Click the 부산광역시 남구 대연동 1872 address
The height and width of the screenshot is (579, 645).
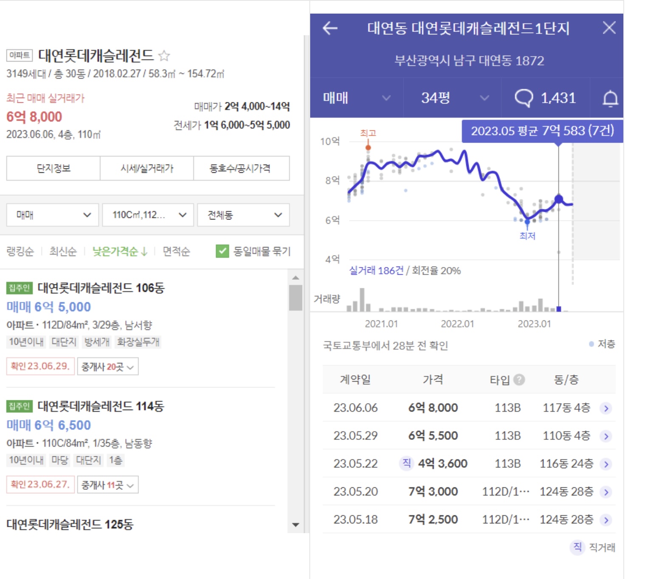pos(469,61)
